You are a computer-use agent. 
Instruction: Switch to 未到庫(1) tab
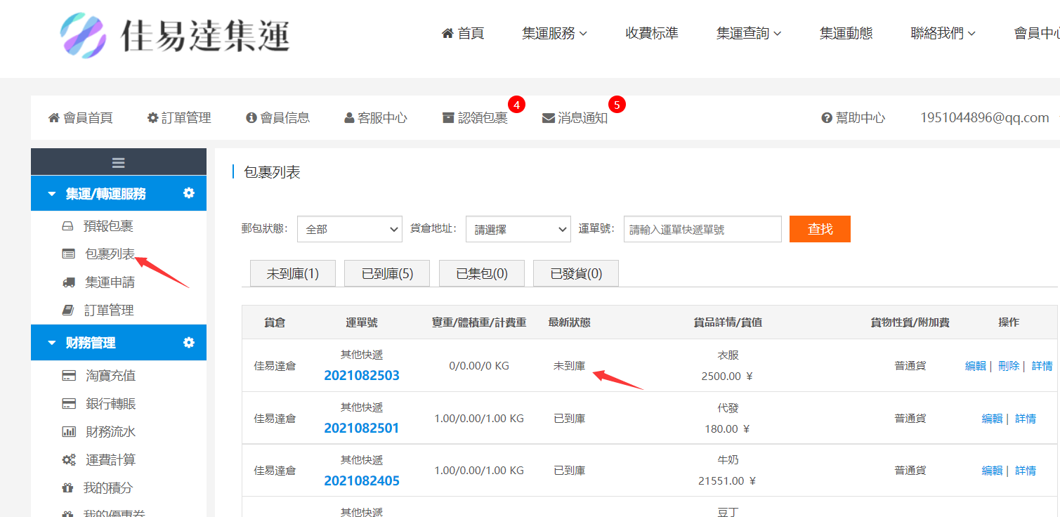coord(293,274)
